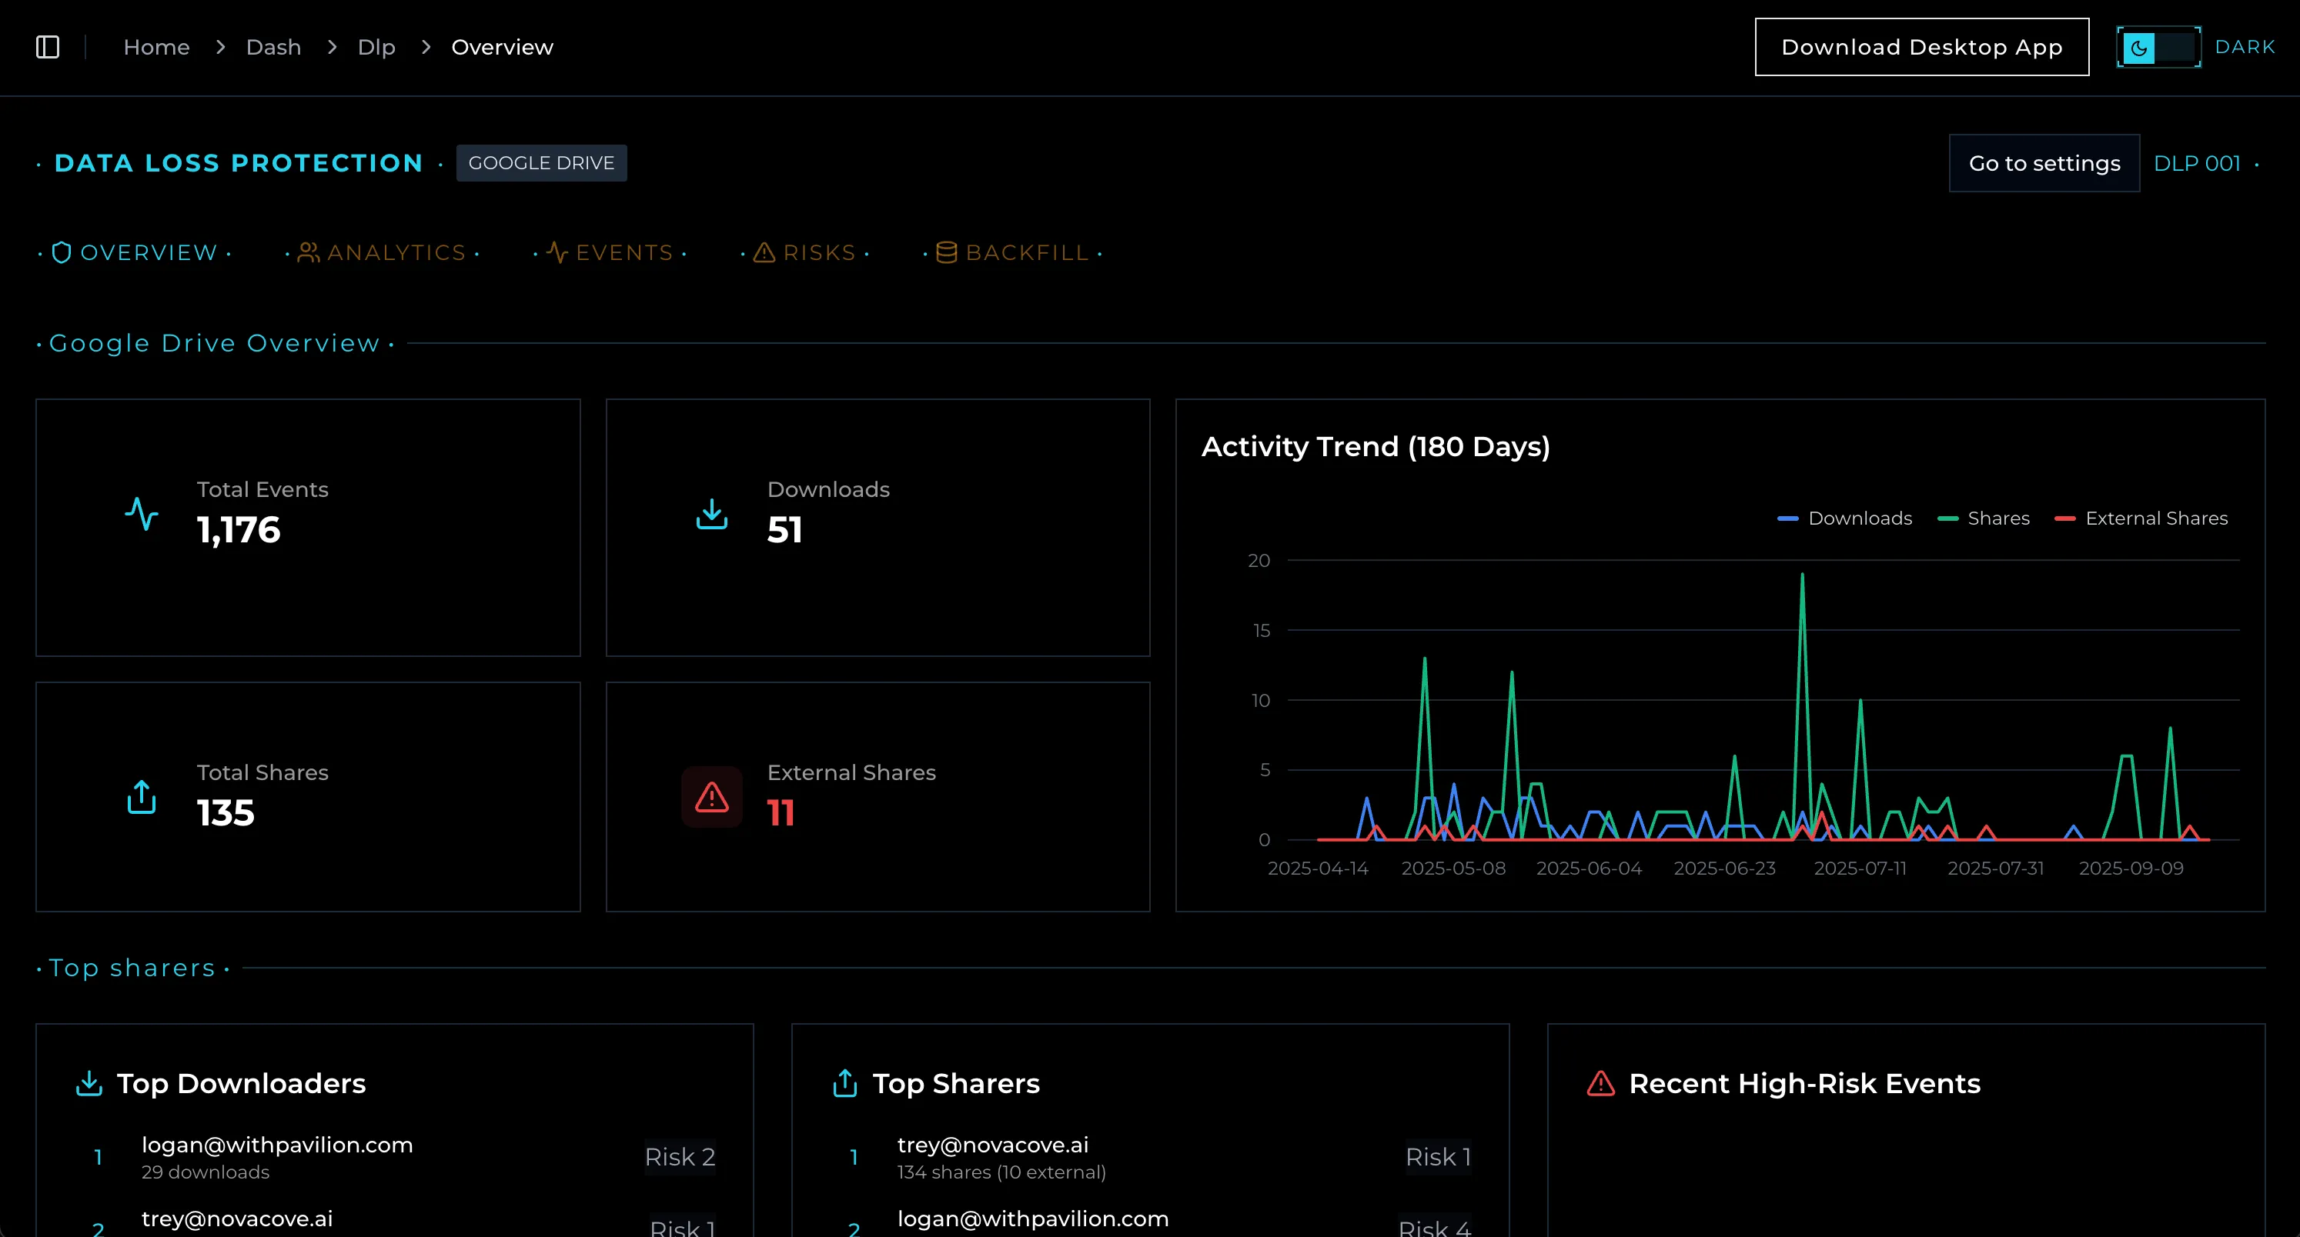The width and height of the screenshot is (2300, 1237).
Task: Click the External Shares warning triangle icon
Action: click(711, 797)
